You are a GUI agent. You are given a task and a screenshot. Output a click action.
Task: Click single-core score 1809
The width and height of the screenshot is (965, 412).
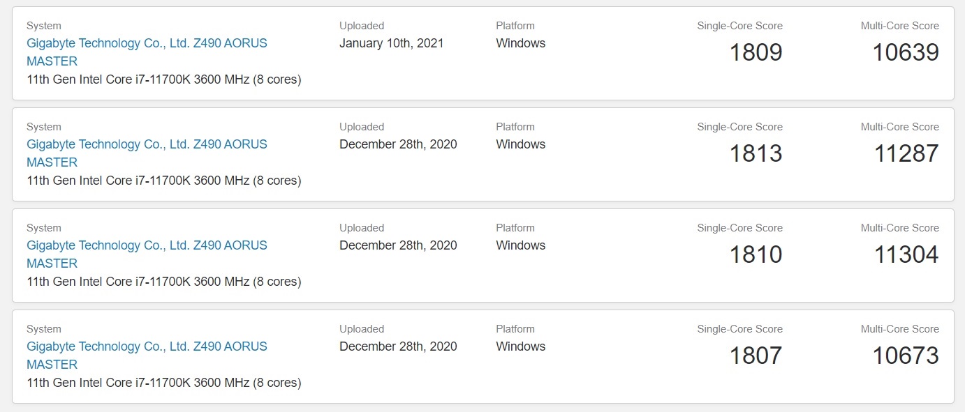click(x=756, y=52)
